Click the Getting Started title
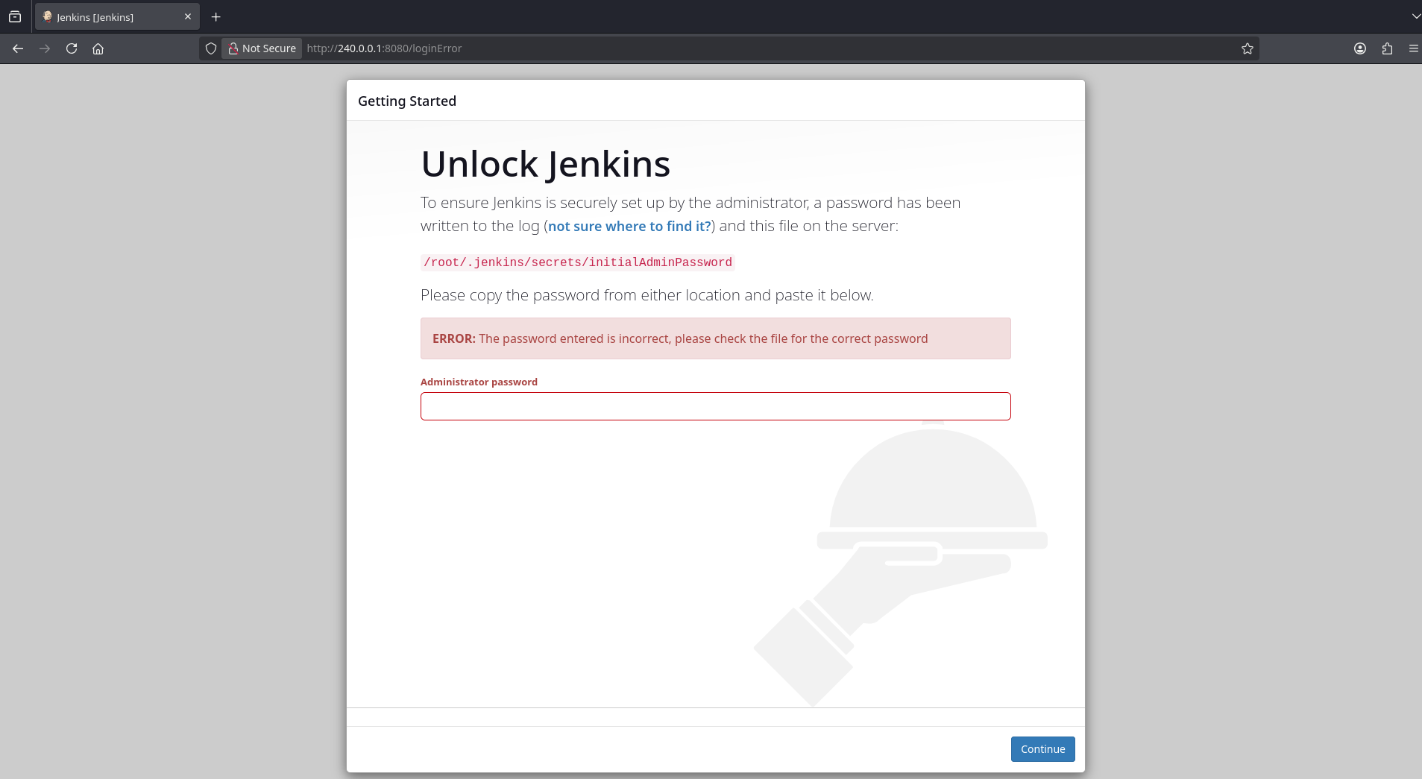 [x=407, y=101]
